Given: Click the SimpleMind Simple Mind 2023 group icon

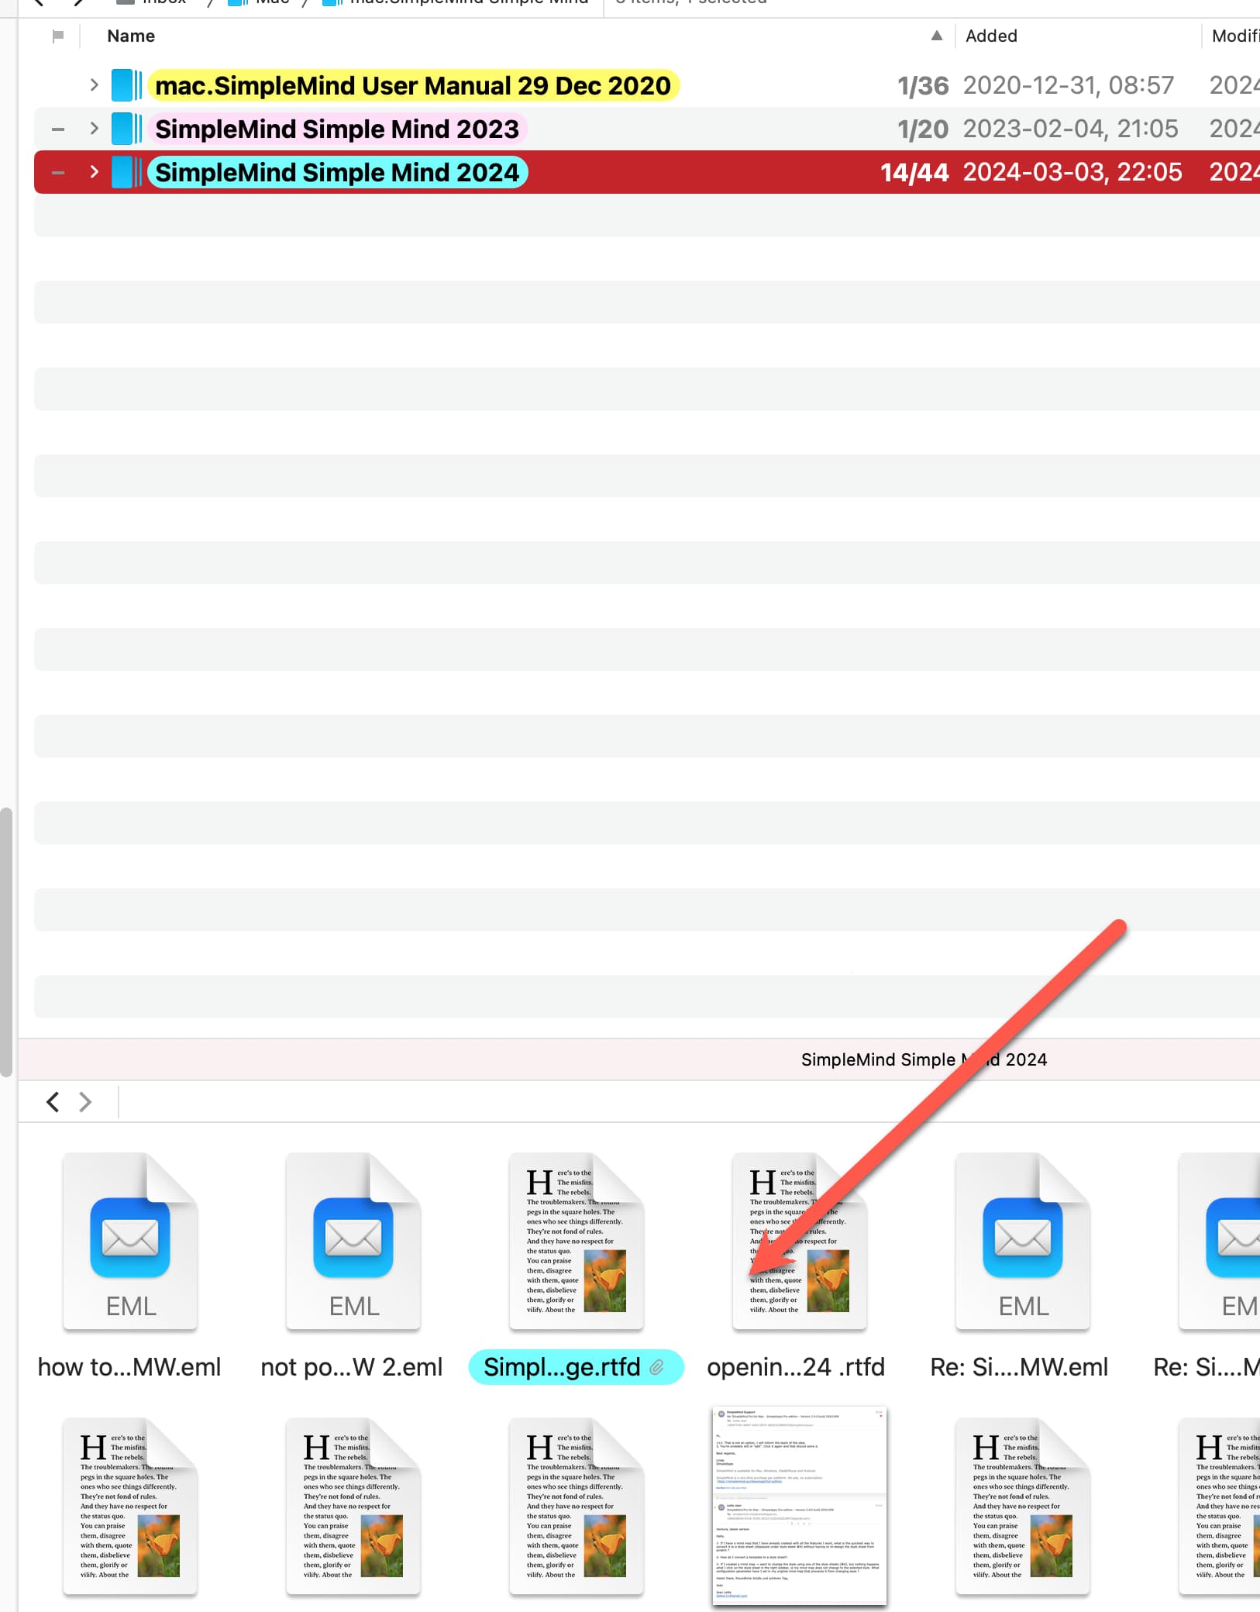Looking at the screenshot, I should point(126,129).
